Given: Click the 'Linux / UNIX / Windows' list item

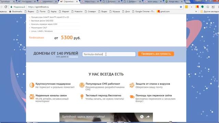Looking at the screenshot, I should pos(42,31).
